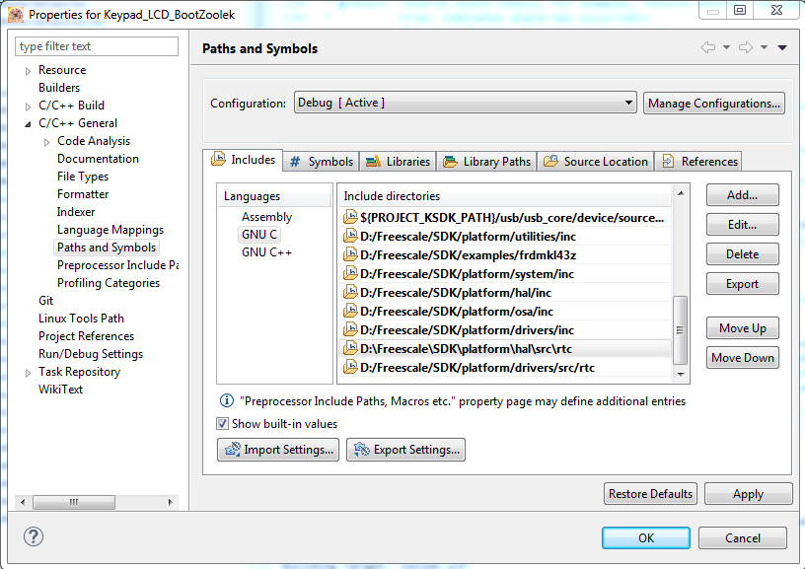Image resolution: width=805 pixels, height=569 pixels.
Task: Switch to the References tab
Action: pos(699,162)
